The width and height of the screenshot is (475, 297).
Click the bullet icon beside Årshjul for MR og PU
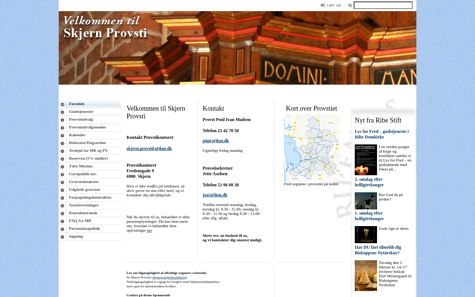[x=62, y=151]
